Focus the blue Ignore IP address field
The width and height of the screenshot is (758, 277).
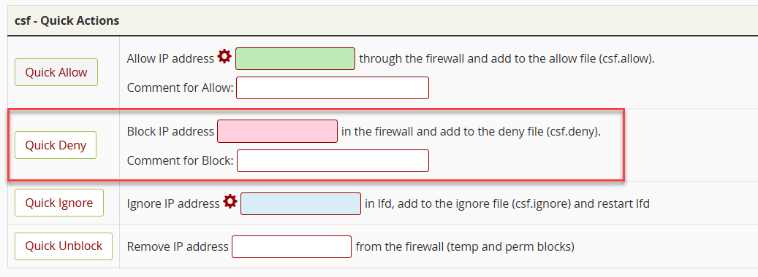[x=300, y=204]
